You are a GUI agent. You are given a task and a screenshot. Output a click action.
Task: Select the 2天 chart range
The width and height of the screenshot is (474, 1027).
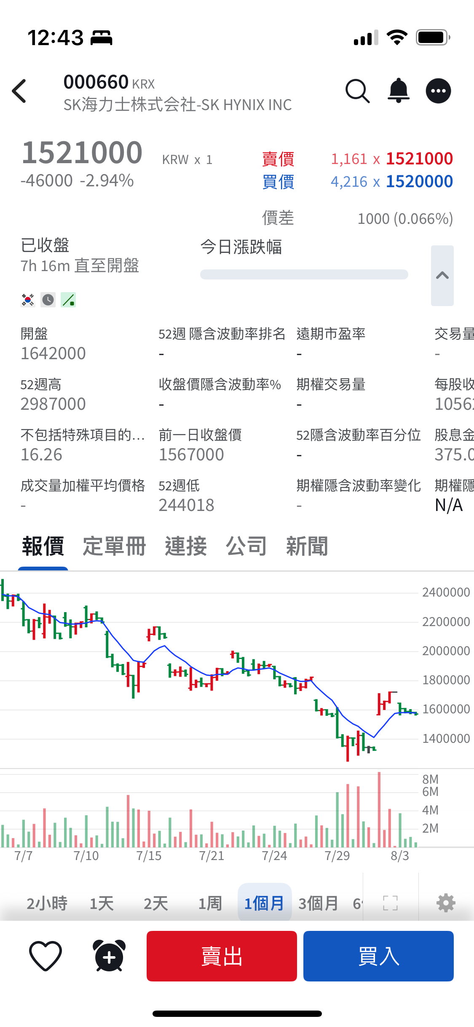tap(156, 903)
